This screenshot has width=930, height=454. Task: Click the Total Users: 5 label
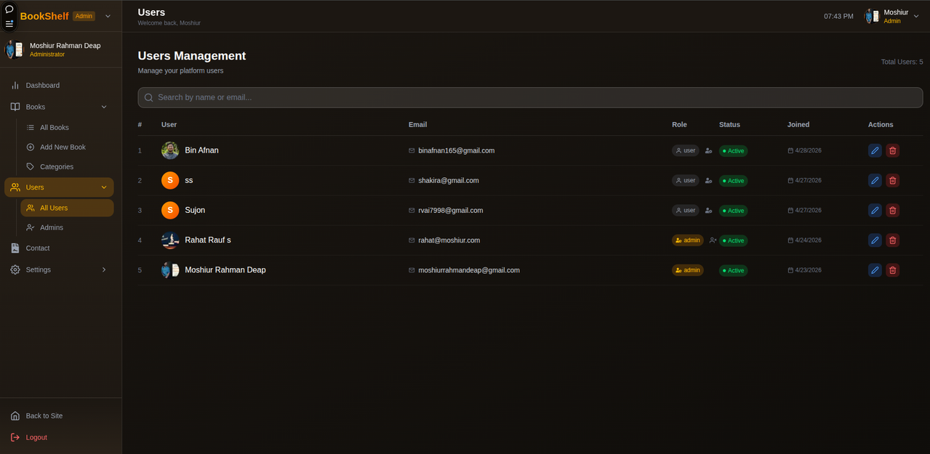coord(902,62)
